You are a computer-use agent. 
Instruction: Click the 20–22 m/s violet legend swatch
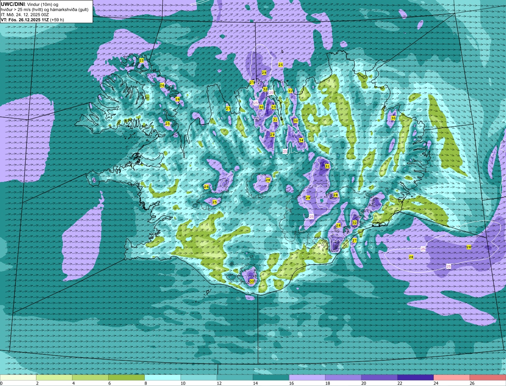(379, 377)
